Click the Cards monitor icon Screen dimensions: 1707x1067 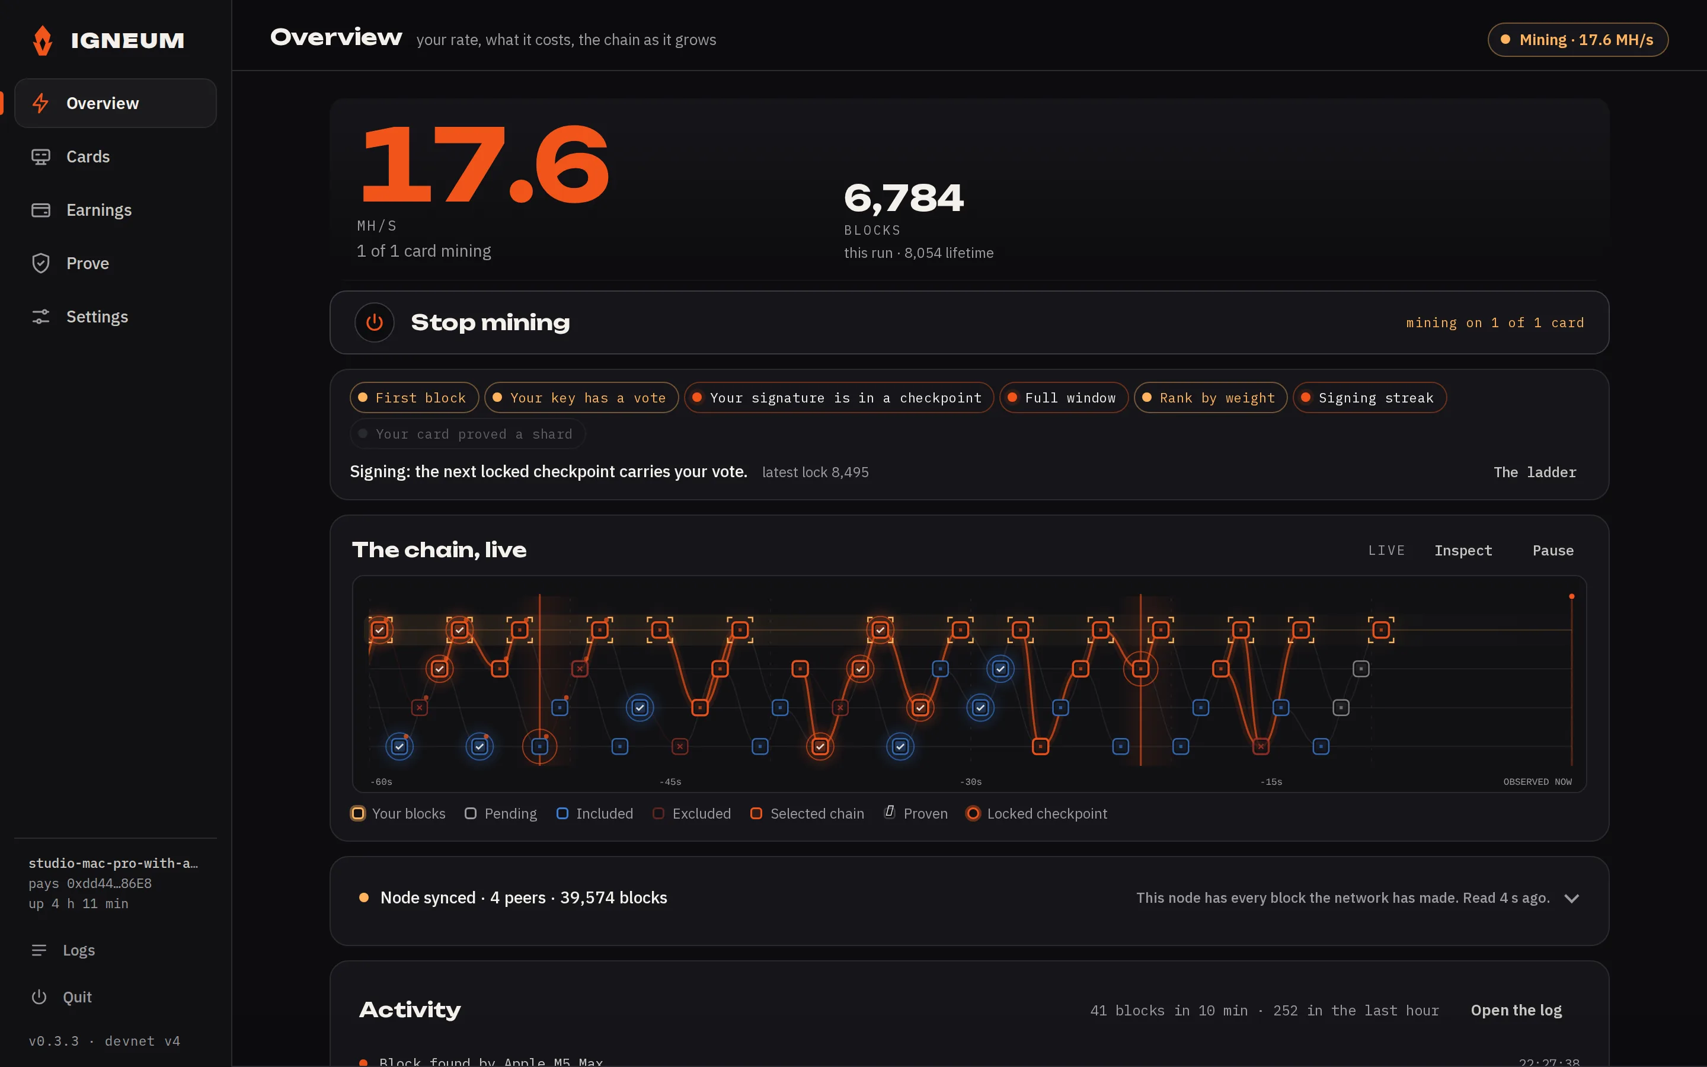pyautogui.click(x=40, y=156)
